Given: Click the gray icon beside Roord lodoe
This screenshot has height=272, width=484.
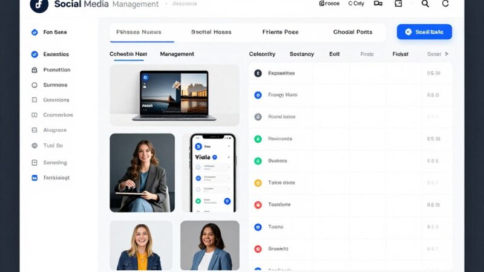Looking at the screenshot, I should (x=258, y=117).
